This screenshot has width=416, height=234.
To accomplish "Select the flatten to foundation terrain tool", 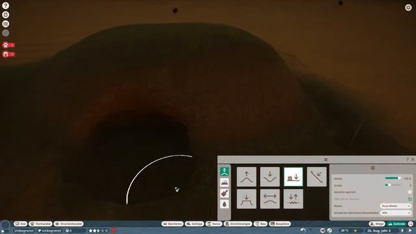I will pos(293,177).
